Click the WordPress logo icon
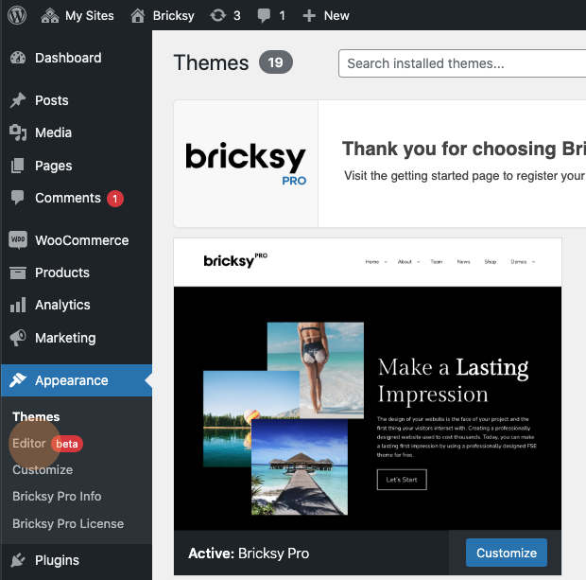The image size is (586, 580). tap(17, 15)
